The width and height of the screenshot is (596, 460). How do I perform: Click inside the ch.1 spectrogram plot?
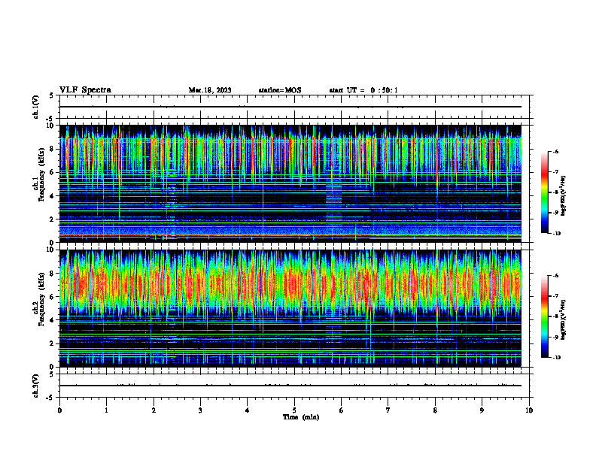point(290,183)
